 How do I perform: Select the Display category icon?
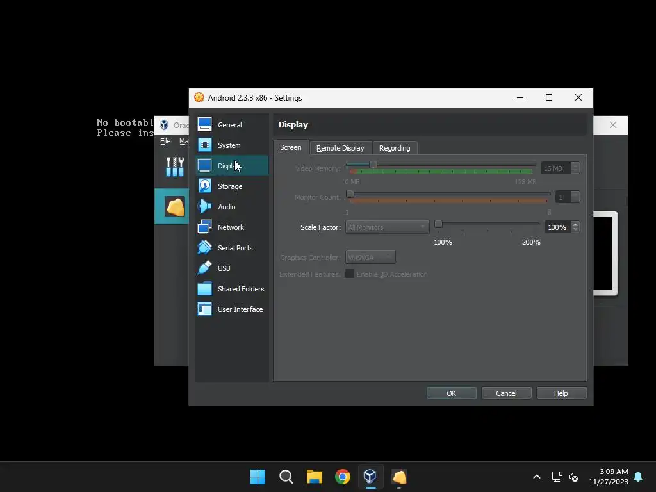tap(204, 166)
